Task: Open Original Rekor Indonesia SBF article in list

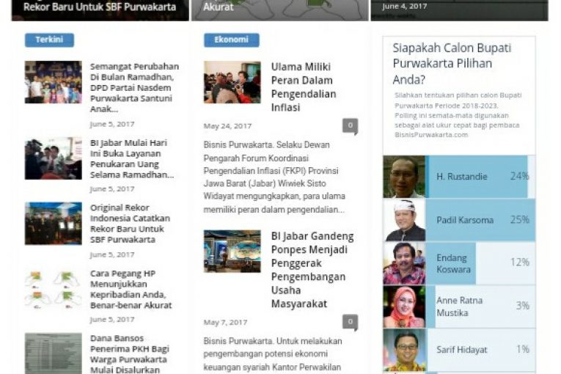Action: (131, 224)
